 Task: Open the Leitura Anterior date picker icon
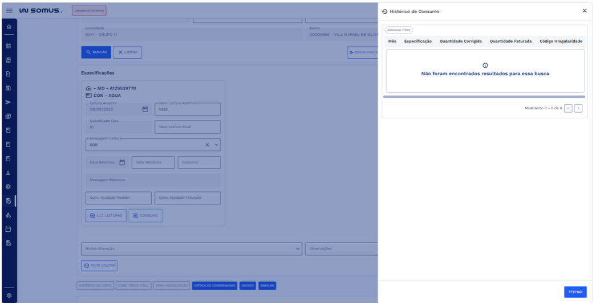pos(145,109)
